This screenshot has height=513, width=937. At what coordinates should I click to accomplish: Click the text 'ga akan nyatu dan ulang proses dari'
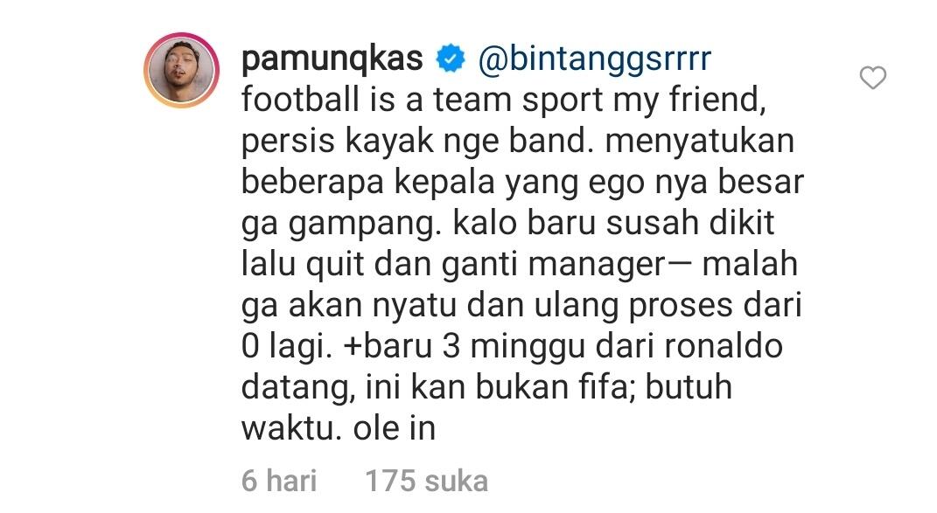tap(521, 306)
